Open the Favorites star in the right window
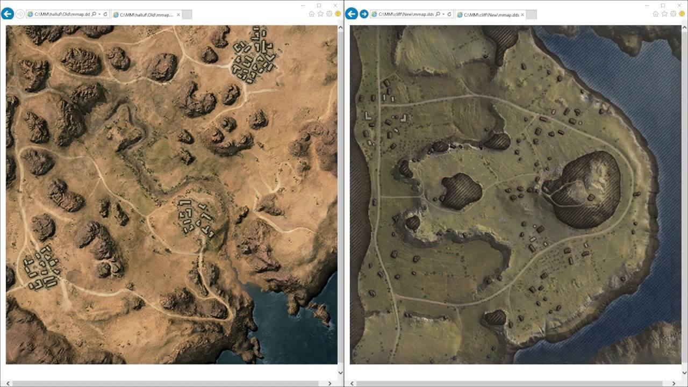 [664, 14]
